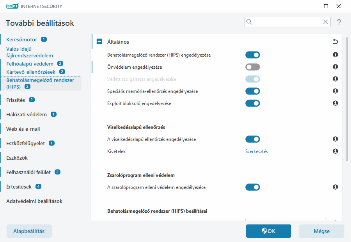Click info icon for Exploit blokkoló engedélyezése

point(335,103)
